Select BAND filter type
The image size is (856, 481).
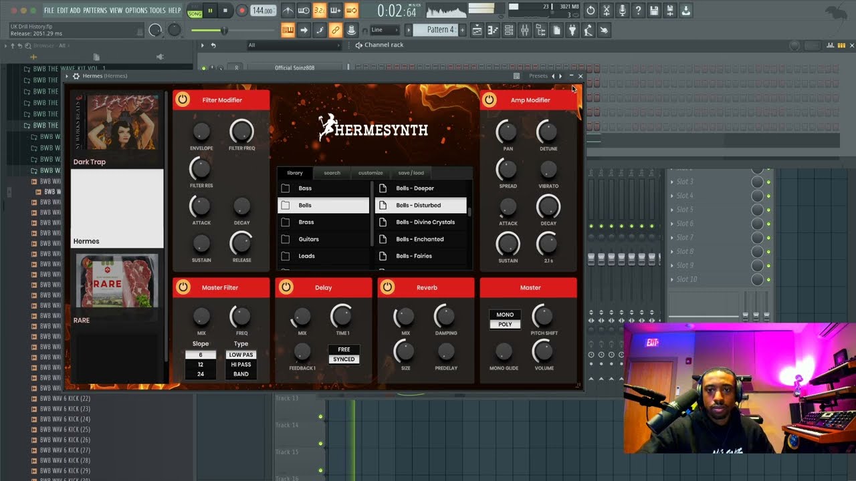241,374
